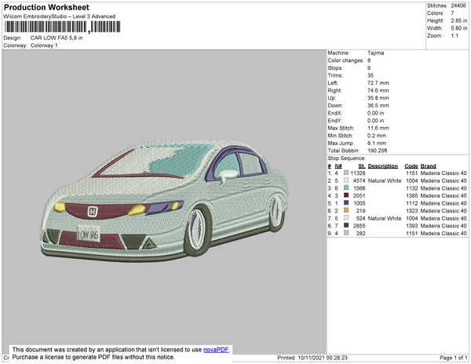This screenshot has width=471, height=364.
Task: Click the Description column header
Action: tap(383, 166)
